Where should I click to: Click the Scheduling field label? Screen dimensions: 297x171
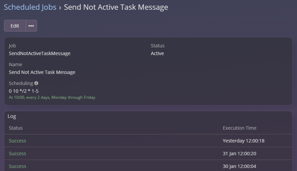[x=21, y=83]
